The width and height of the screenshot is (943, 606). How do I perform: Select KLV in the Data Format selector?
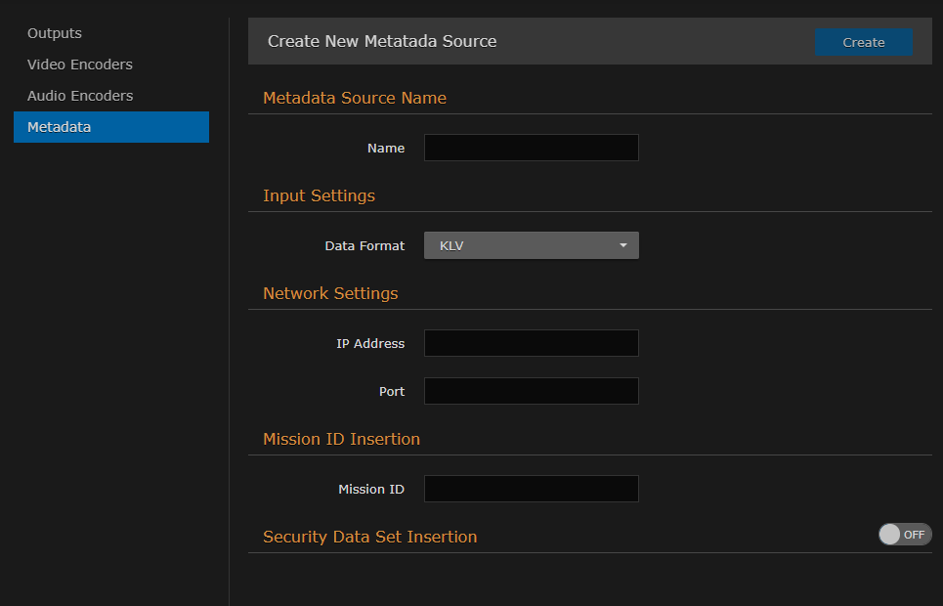531,245
